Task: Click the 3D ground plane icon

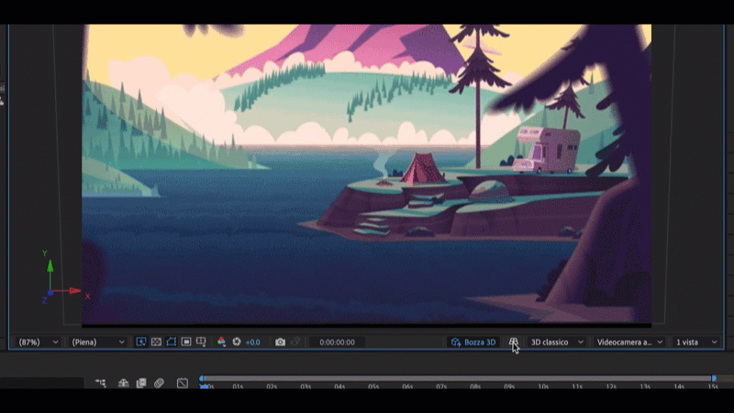Action: pos(514,342)
